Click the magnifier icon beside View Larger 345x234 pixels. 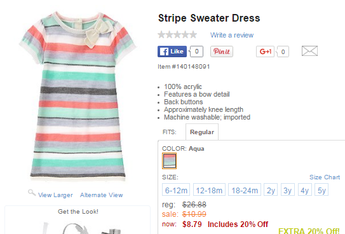click(x=32, y=193)
